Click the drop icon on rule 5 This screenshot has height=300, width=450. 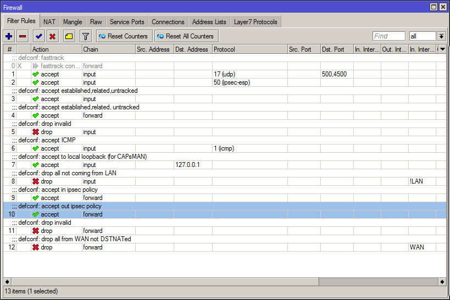36,132
